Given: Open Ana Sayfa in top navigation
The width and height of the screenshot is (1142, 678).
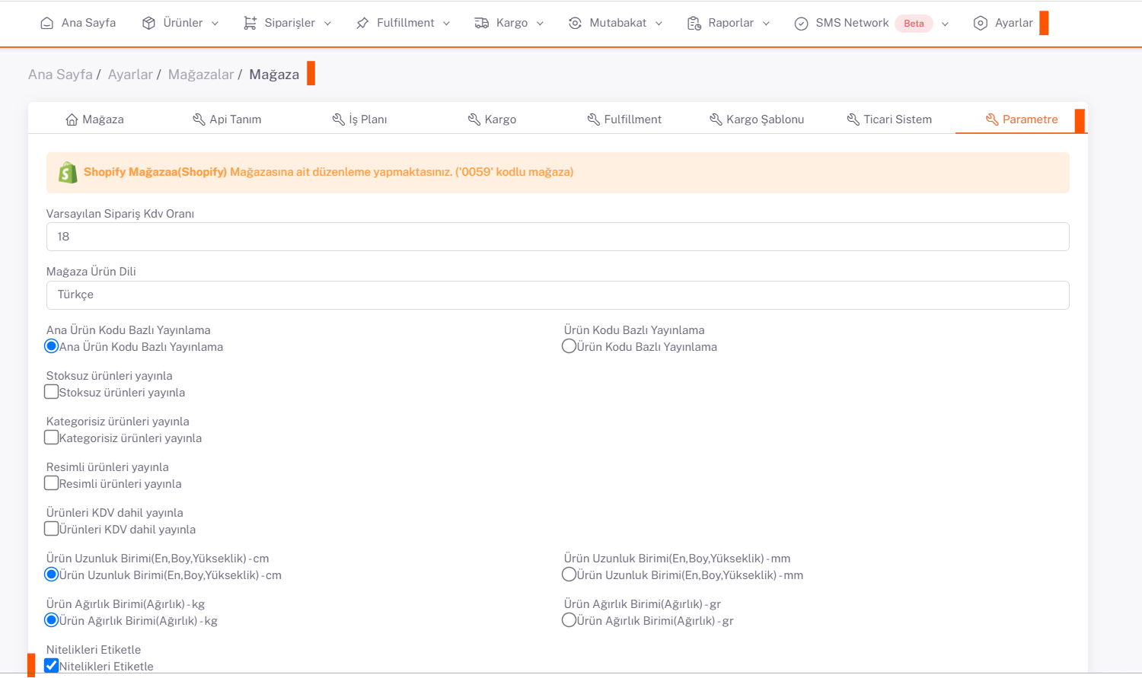Looking at the screenshot, I should tap(78, 24).
